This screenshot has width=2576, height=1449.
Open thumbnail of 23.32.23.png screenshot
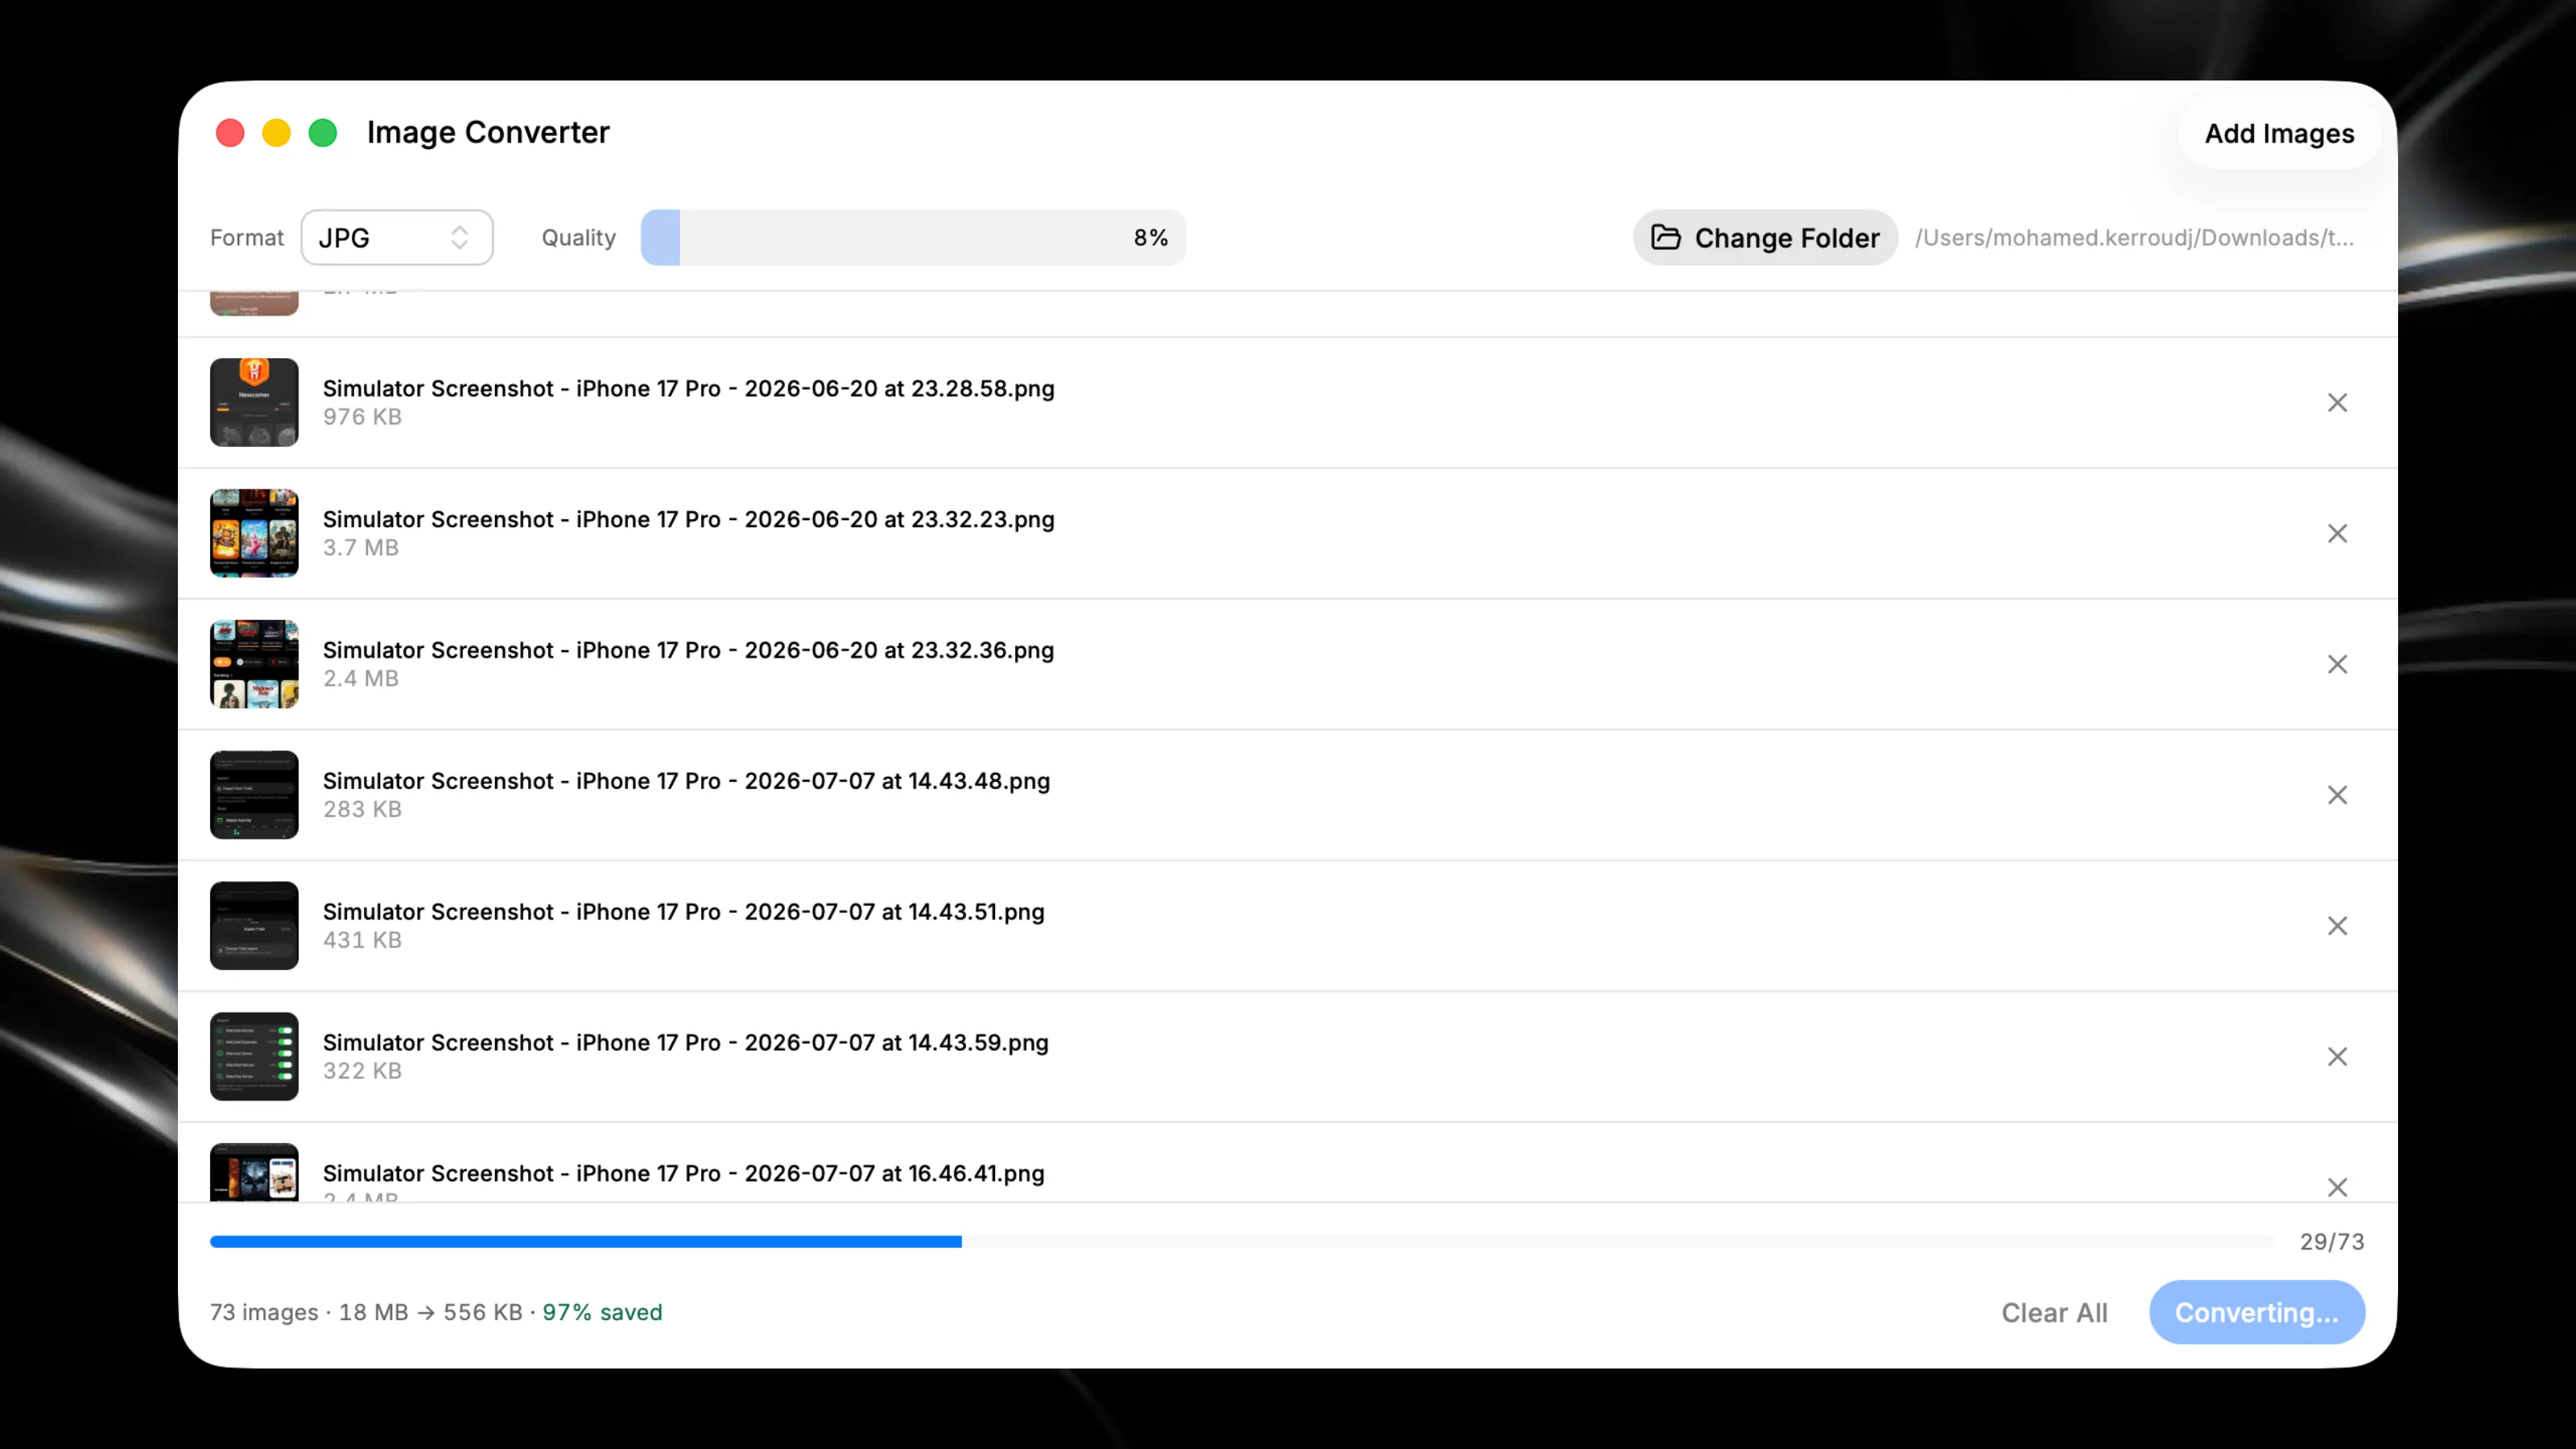click(254, 533)
